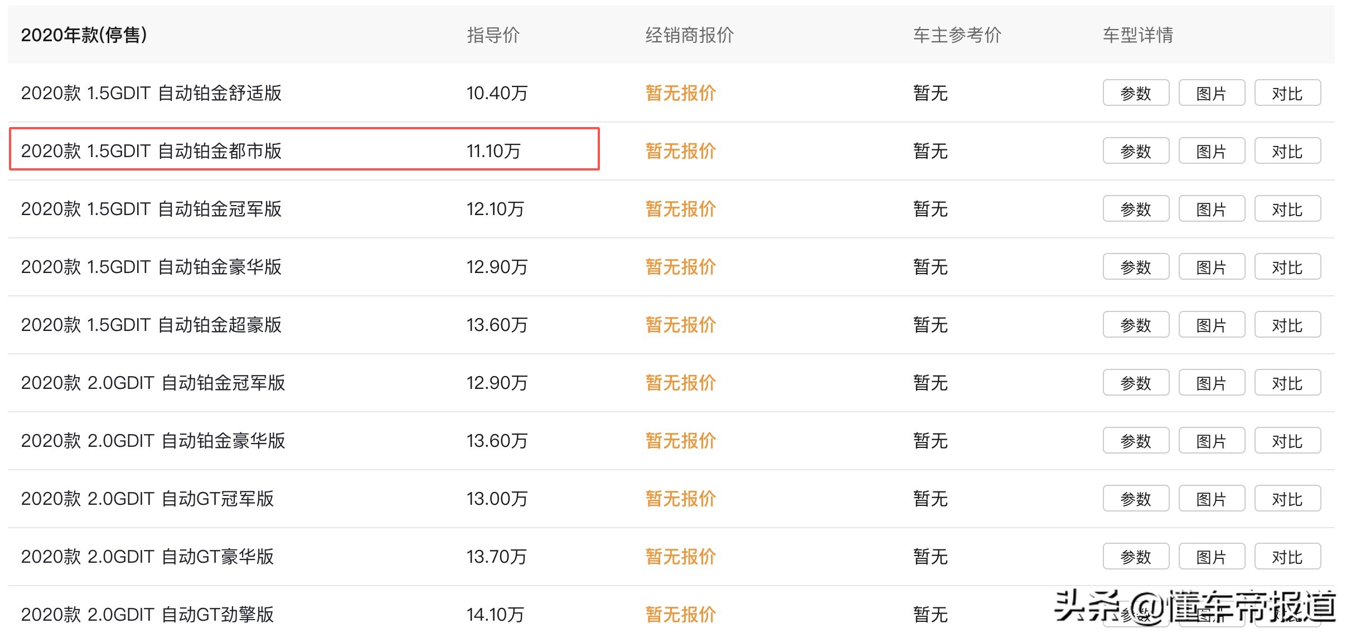Click the 2020年款(停售) section header

pyautogui.click(x=84, y=35)
